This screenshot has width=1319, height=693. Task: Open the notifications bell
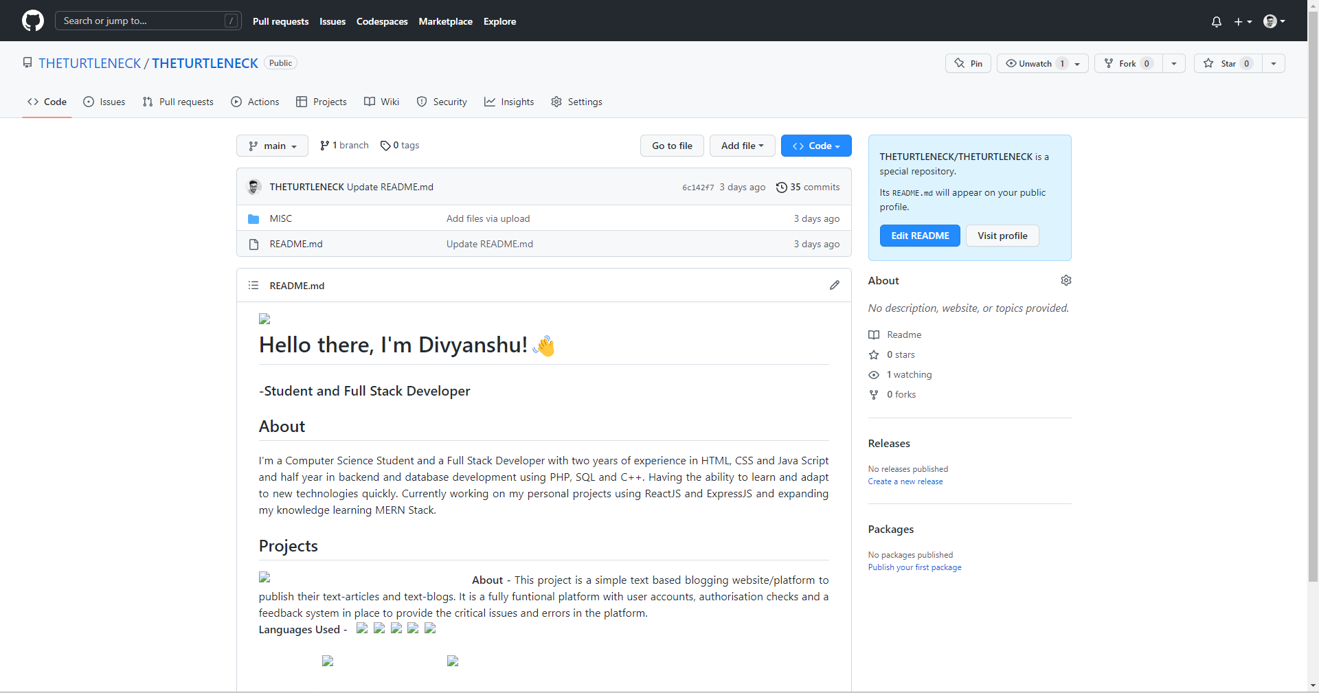1216,21
